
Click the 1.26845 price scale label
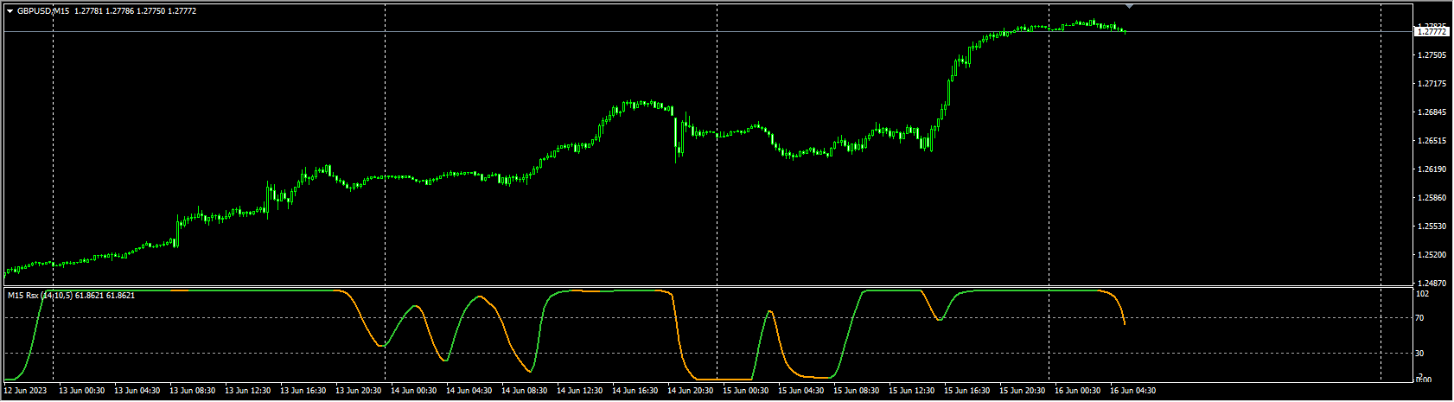1432,112
